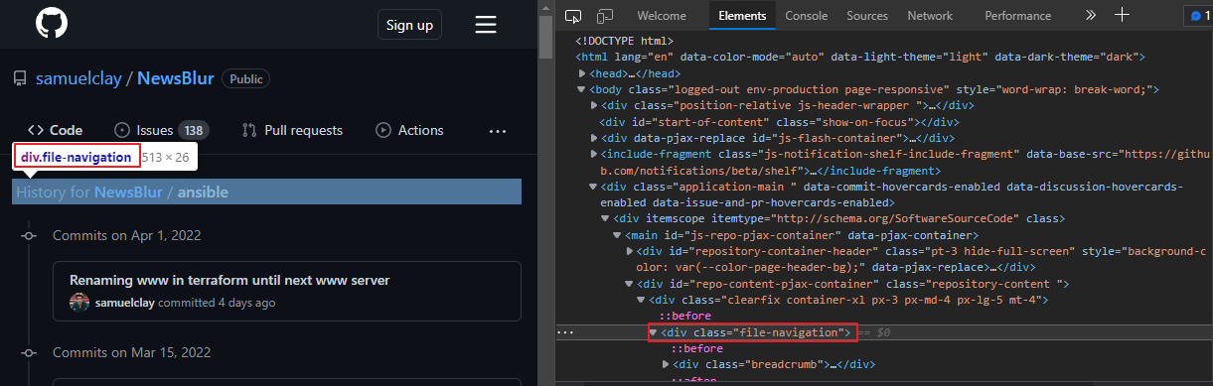
Task: Open the Actions tab
Action: pos(409,130)
